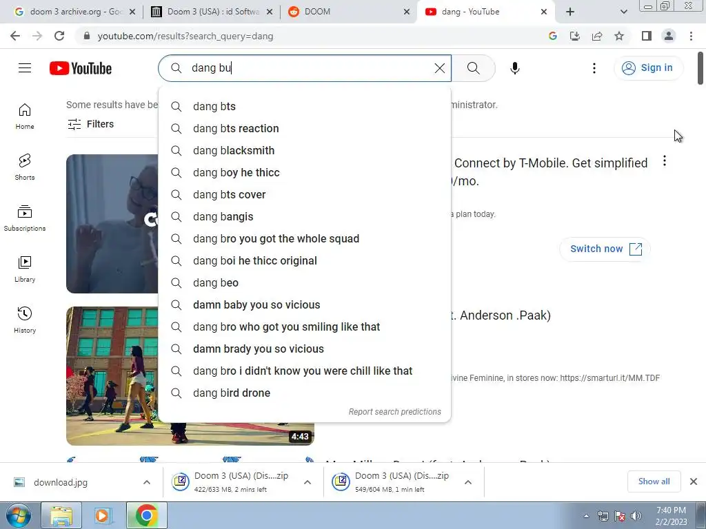View site info via the padlock icon

coord(86,36)
